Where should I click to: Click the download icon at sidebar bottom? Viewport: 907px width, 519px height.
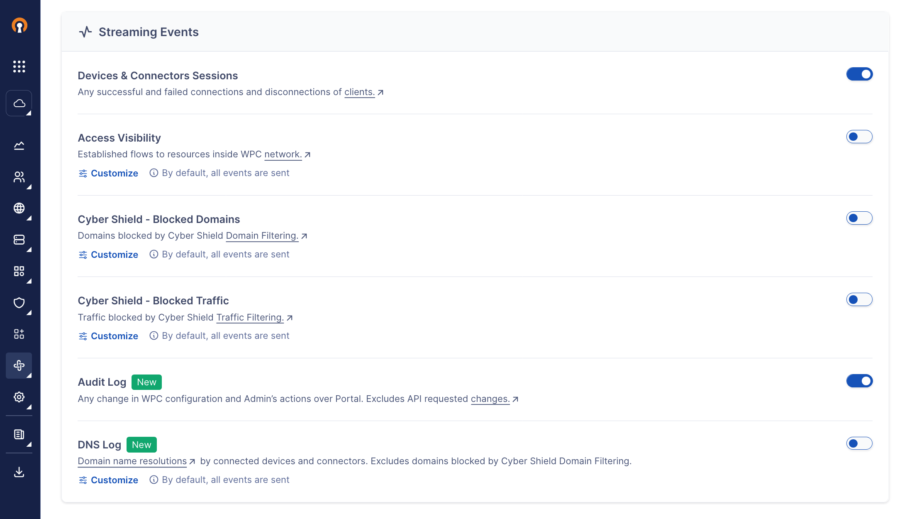tap(19, 472)
